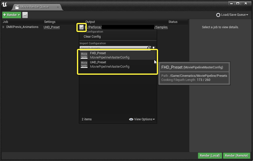The image size is (253, 161).
Task: Select the FHD_Preset asset thumbnail icon
Action: (84, 55)
